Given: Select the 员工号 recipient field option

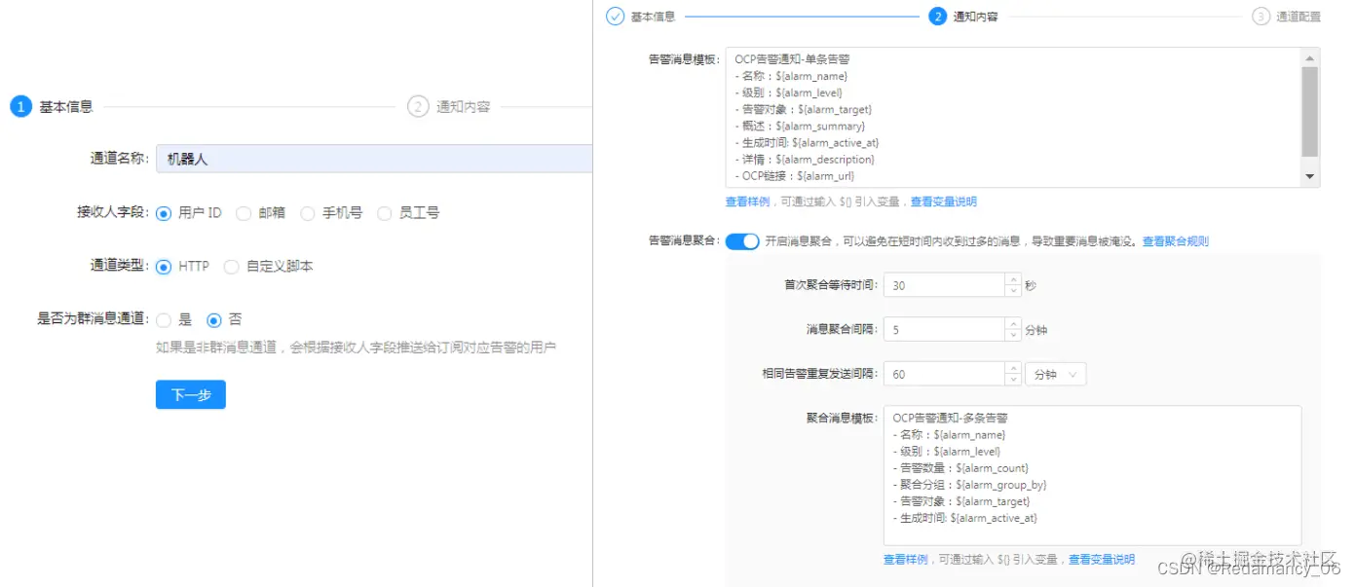Looking at the screenshot, I should tap(385, 212).
